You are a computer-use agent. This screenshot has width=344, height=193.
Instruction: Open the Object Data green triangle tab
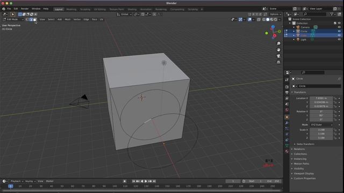[x=286, y=145]
